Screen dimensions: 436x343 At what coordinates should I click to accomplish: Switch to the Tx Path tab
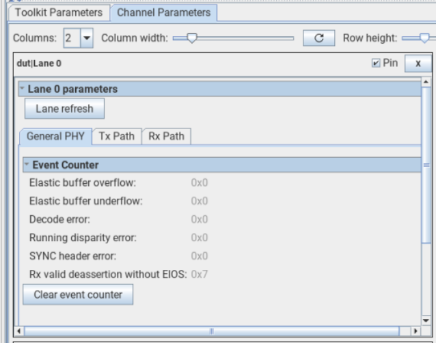pyautogui.click(x=117, y=136)
